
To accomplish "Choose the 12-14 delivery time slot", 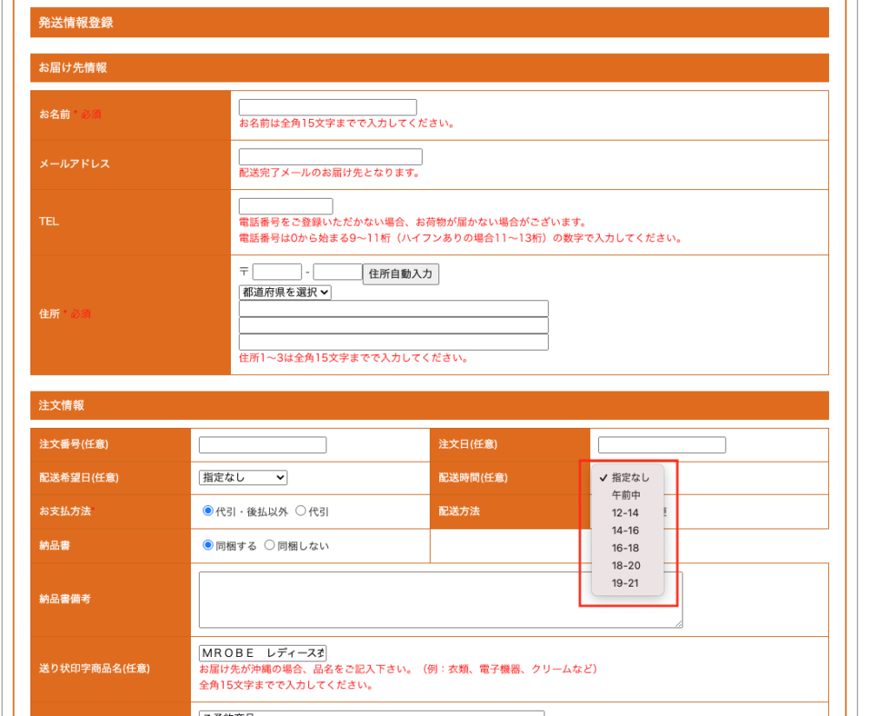I will (626, 513).
